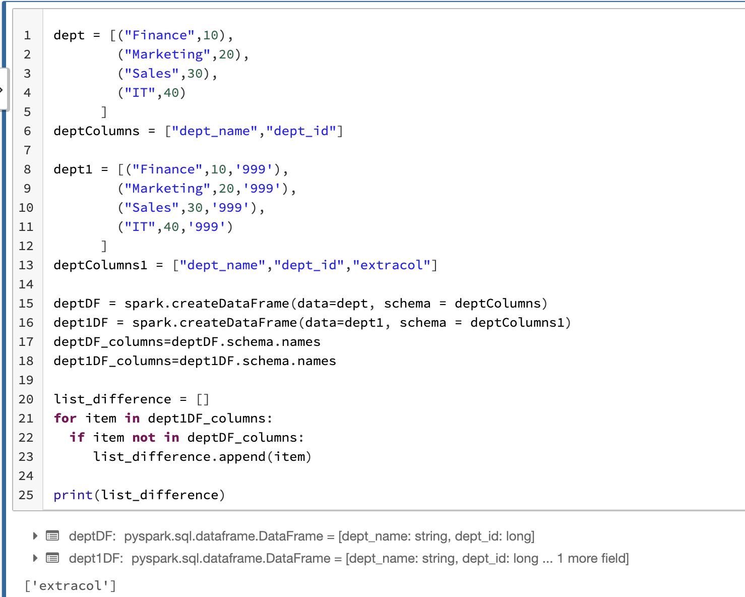Viewport: 745px width, 597px height.
Task: Click line number 21 in the gutter
Action: (x=26, y=418)
